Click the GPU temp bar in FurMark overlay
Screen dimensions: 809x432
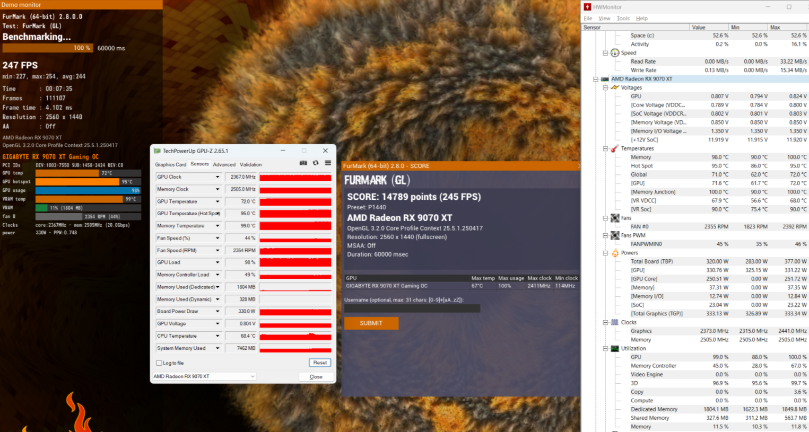tap(88, 173)
